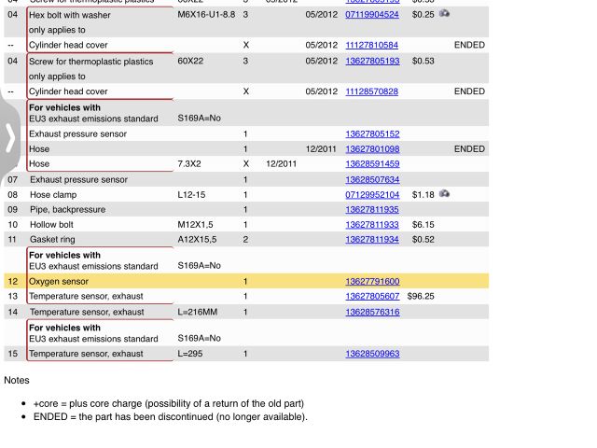This screenshot has width=597, height=448.
Task: Click photo icon next to $0.25 price
Action: click(445, 14)
